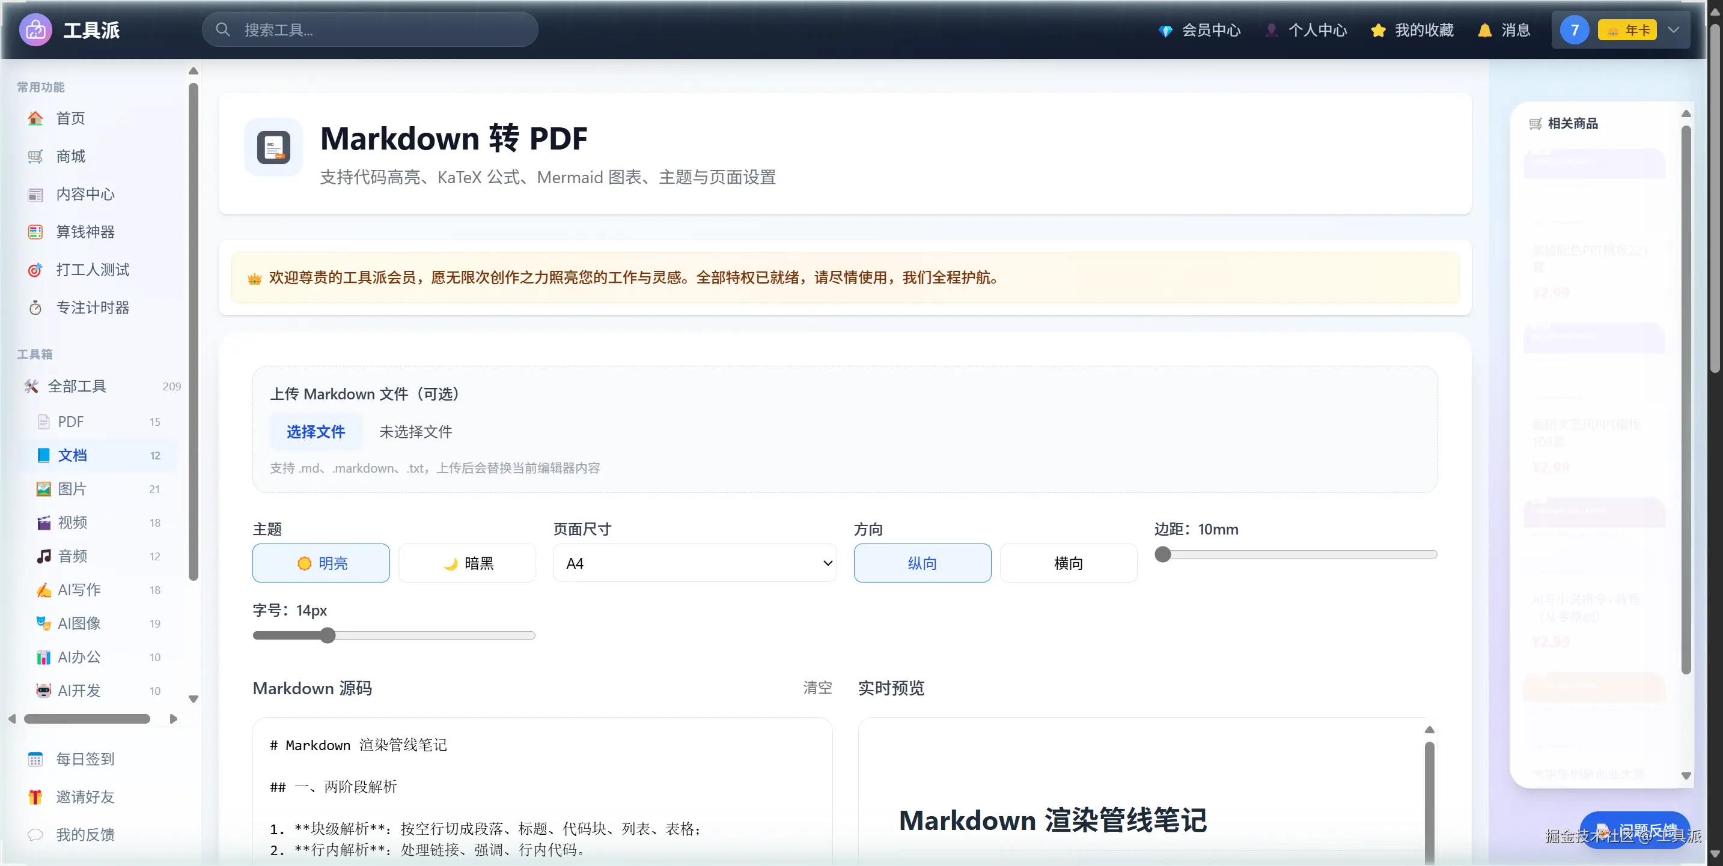Click the Markdown 转 PDF tool icon
This screenshot has width=1723, height=866.
click(x=273, y=147)
